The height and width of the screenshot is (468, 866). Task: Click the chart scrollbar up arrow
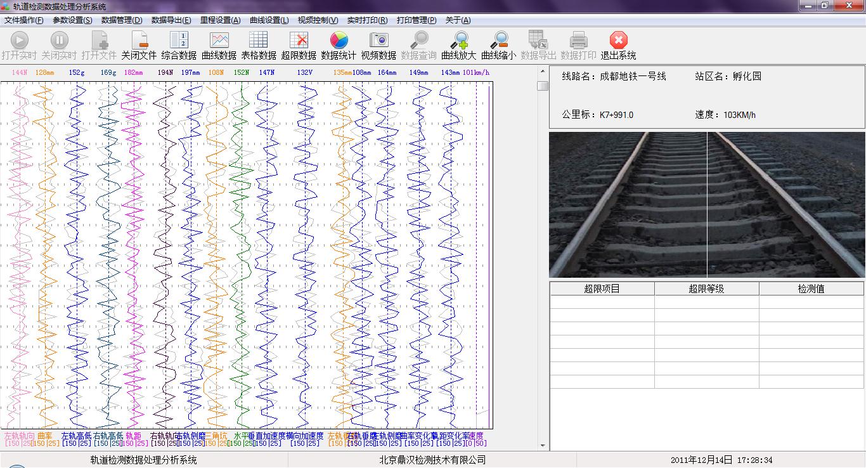coord(543,71)
